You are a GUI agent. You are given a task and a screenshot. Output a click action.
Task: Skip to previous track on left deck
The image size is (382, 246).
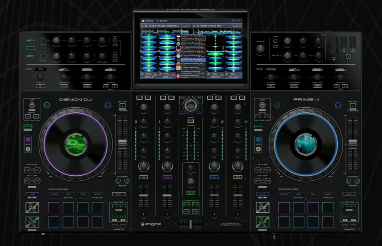(x=27, y=170)
